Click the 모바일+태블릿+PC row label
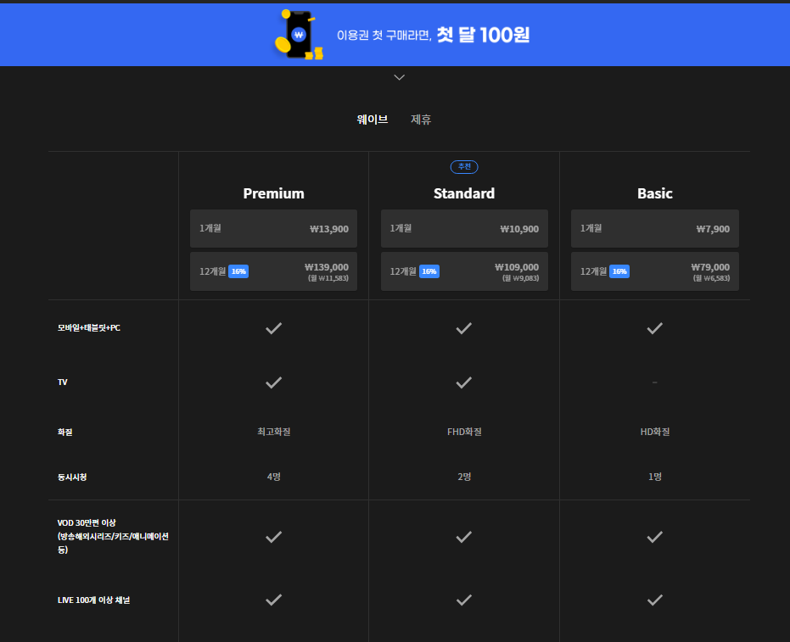The height and width of the screenshot is (642, 790). pyautogui.click(x=88, y=328)
